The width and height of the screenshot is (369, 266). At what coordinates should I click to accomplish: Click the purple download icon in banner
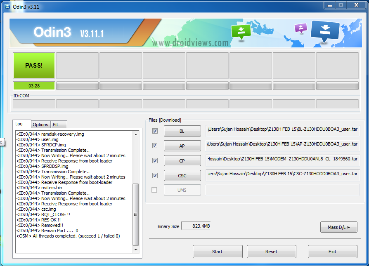coord(301,28)
